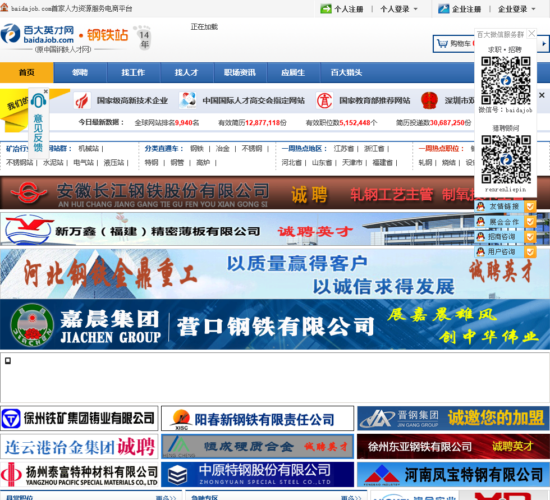The image size is (550, 500).
Task: Open the 首页 navigation tab
Action: (27, 72)
